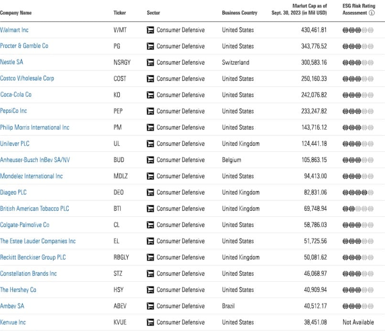The width and height of the screenshot is (385, 331).
Task: Sort by Market Cap column header
Action: click(299, 10)
